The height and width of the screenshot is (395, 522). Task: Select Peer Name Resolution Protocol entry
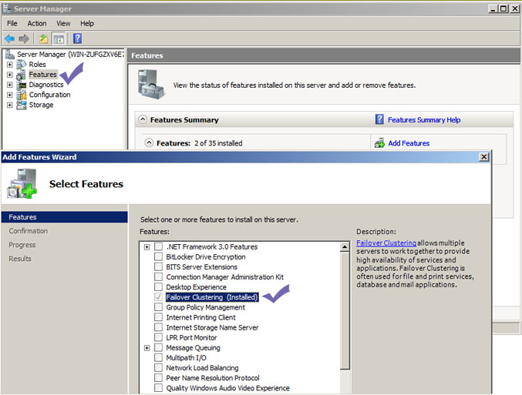click(x=213, y=378)
